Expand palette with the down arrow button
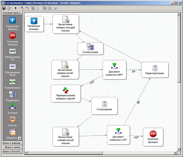 click(20, 138)
